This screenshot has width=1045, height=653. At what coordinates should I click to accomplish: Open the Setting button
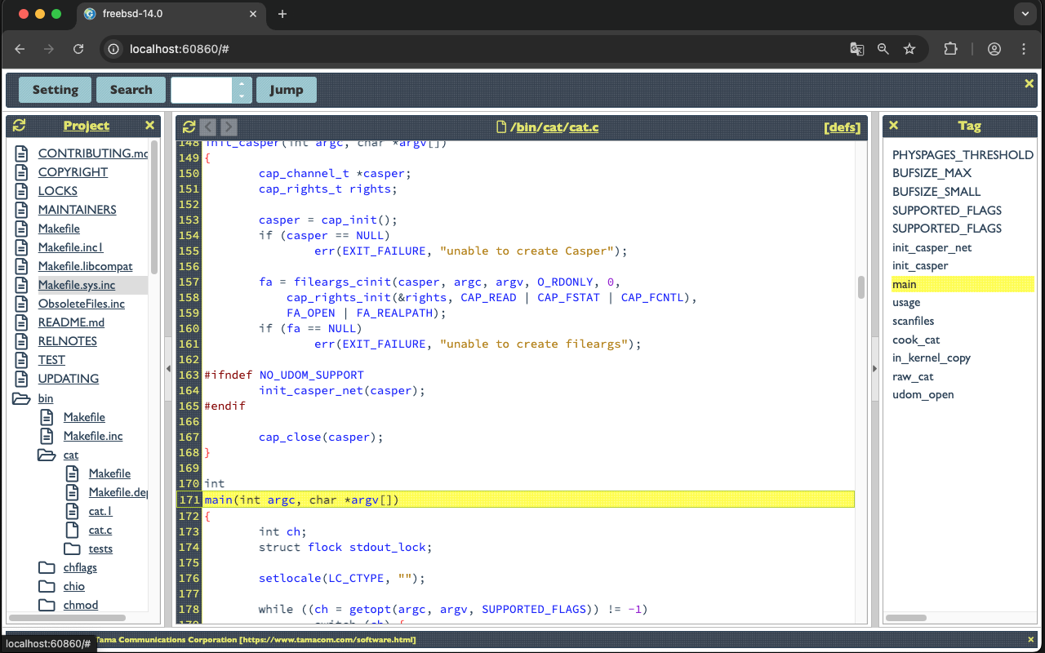56,90
